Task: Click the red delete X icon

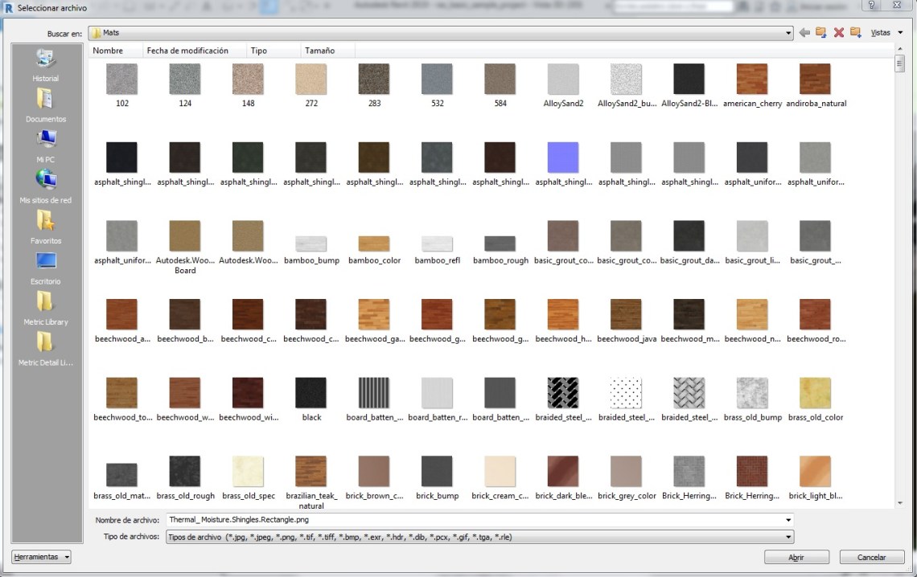Action: [838, 33]
